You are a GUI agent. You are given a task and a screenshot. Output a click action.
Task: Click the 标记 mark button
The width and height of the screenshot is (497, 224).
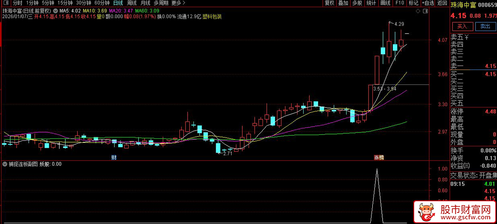(413, 3)
